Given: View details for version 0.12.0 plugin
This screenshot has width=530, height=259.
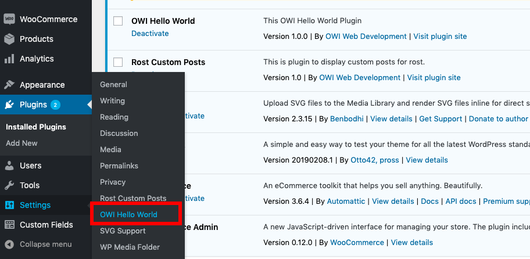Looking at the screenshot, I should (411, 243).
